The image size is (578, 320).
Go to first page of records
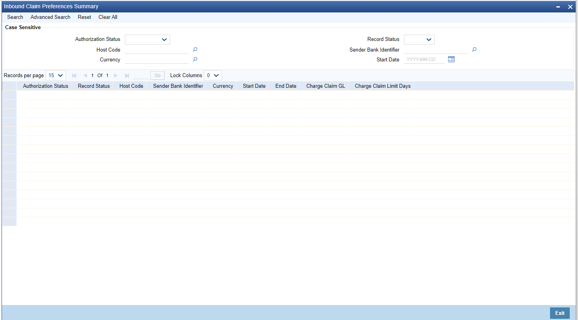pos(74,76)
